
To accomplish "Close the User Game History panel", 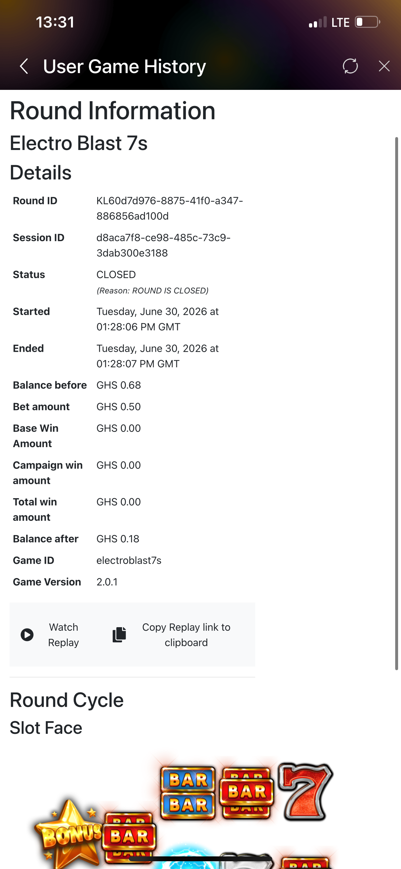I will pos(384,66).
